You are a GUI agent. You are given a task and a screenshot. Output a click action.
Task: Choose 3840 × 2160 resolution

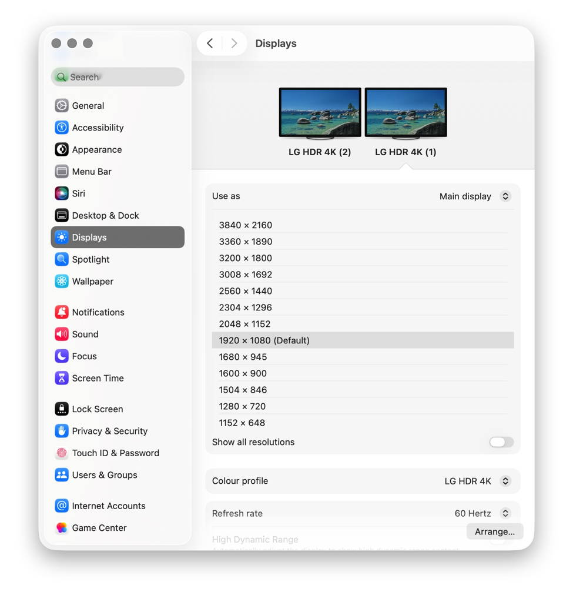pyautogui.click(x=363, y=225)
